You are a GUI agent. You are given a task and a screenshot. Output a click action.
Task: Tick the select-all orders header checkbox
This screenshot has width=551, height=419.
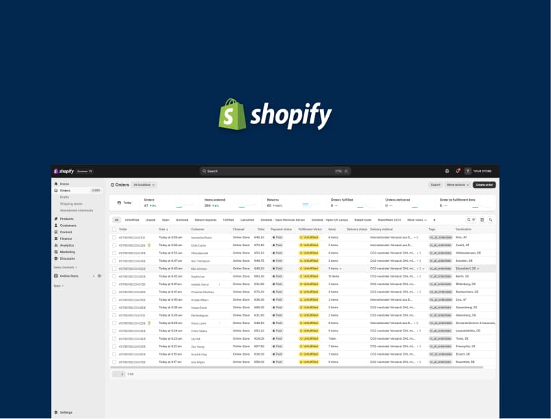coord(114,230)
